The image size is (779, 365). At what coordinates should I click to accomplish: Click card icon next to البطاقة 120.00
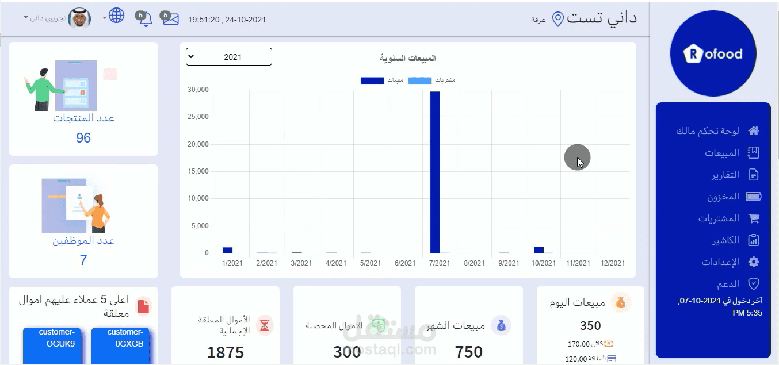click(612, 359)
